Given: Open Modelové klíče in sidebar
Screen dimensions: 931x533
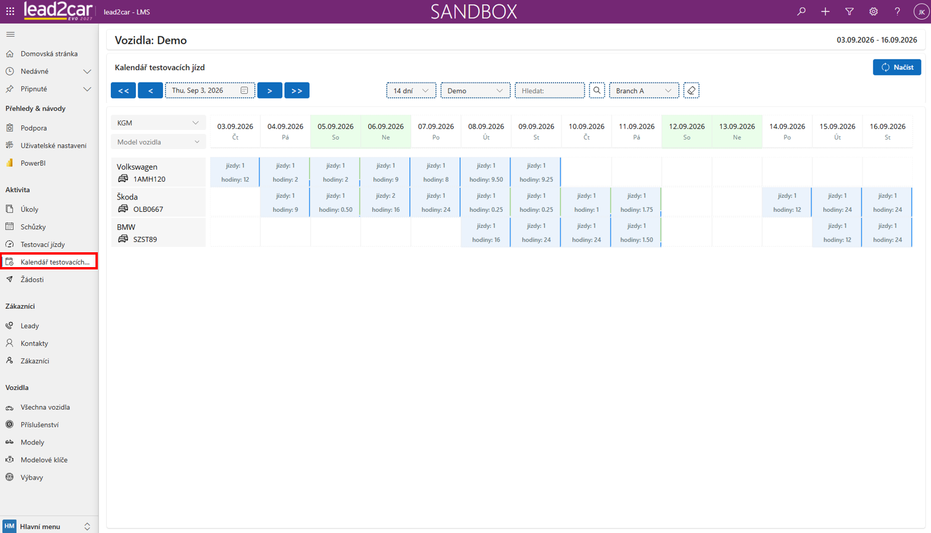Looking at the screenshot, I should click(x=49, y=460).
